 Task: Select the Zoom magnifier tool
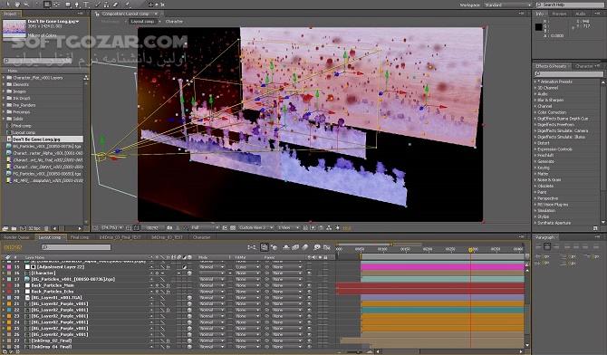click(26, 5)
